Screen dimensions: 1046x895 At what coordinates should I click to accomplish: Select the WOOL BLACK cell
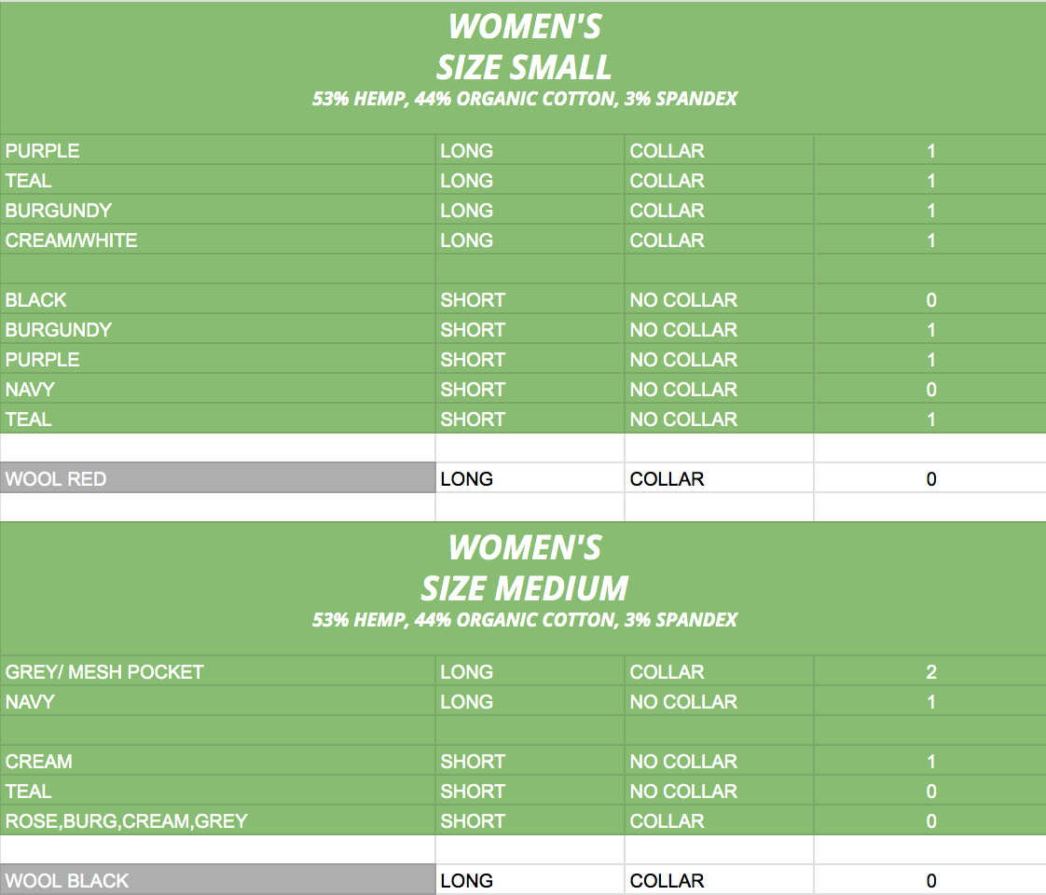click(x=217, y=880)
